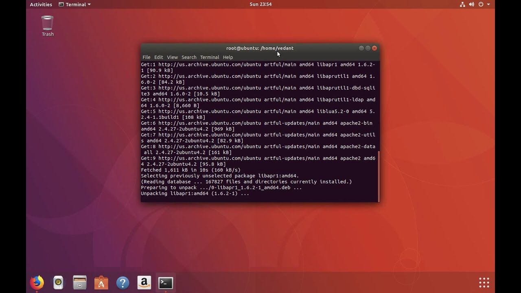Open the Terminal app menu in top bar

point(74,4)
